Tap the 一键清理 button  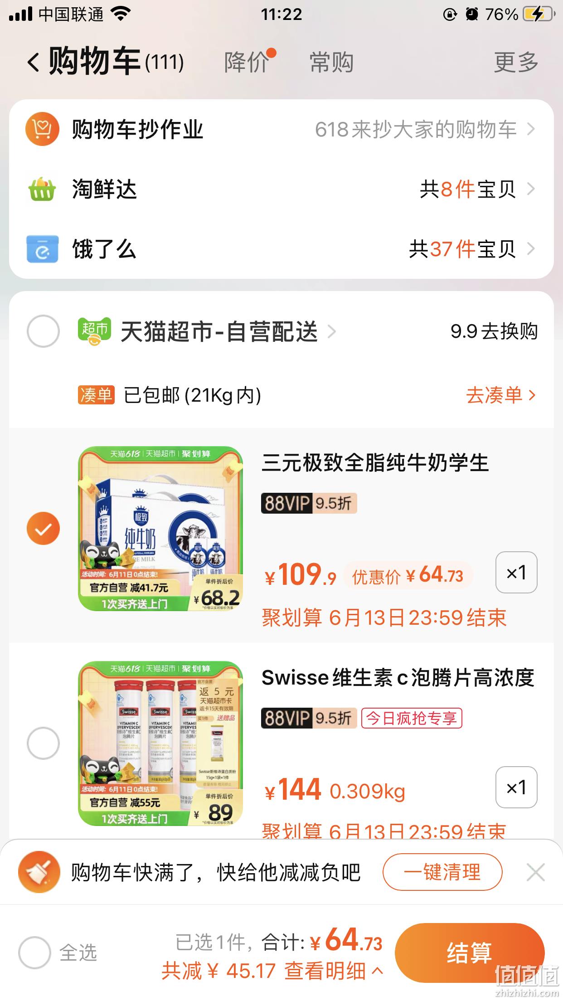442,872
